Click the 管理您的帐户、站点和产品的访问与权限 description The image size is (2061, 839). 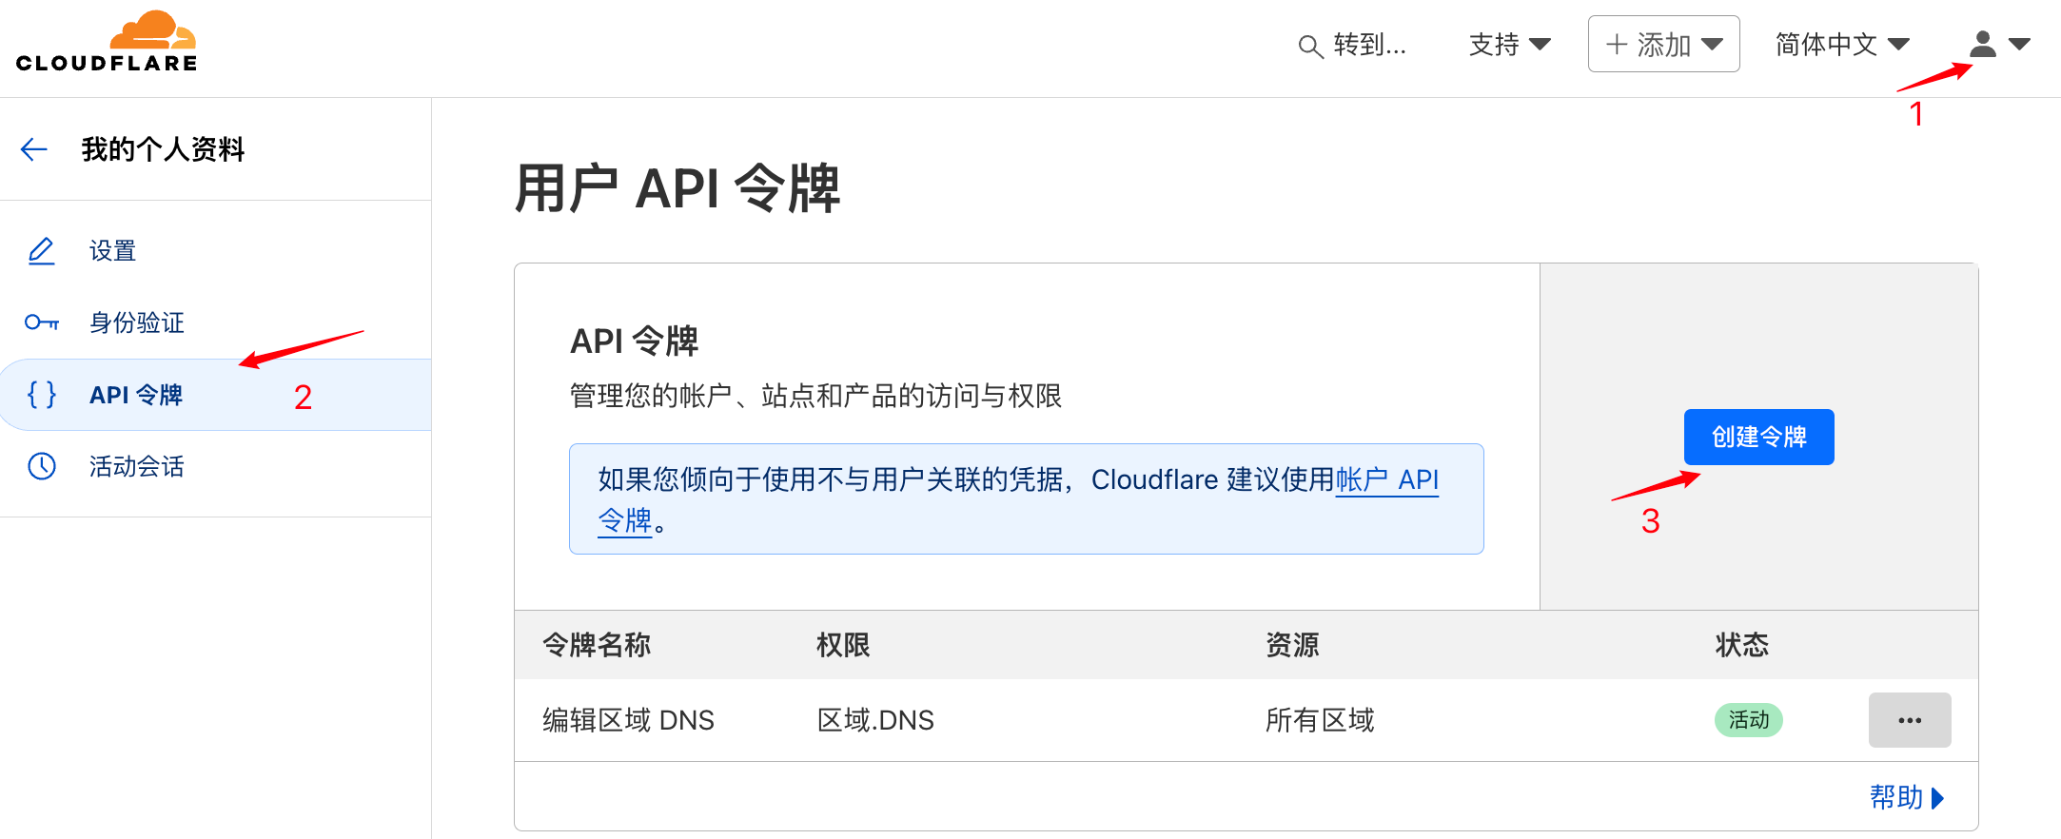pyautogui.click(x=815, y=396)
